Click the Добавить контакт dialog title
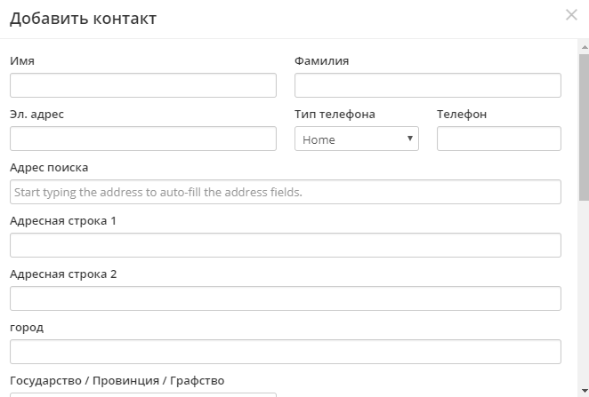This screenshot has width=589, height=397. (x=83, y=19)
